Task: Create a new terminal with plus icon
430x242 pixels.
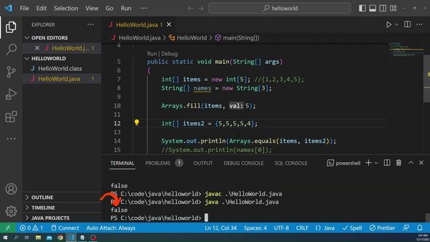Action: pyautogui.click(x=368, y=163)
